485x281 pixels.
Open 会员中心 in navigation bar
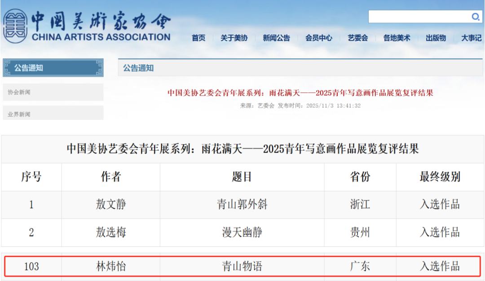pos(319,38)
